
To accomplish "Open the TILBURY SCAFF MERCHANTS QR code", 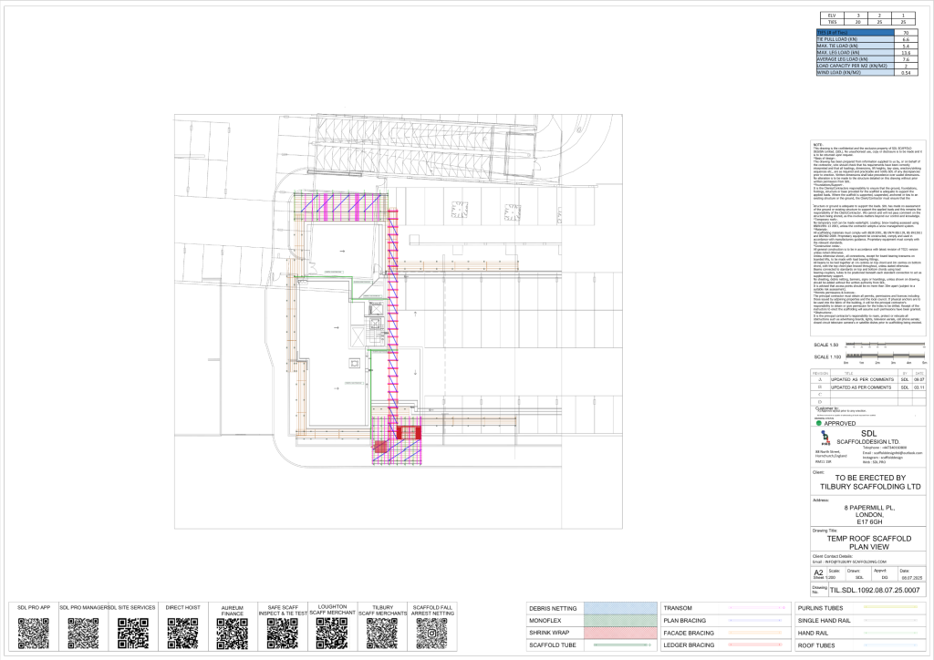I will tap(382, 634).
